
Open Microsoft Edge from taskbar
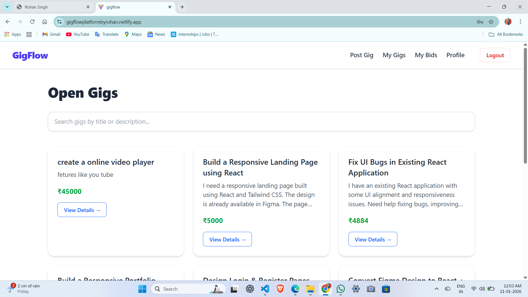[295, 289]
